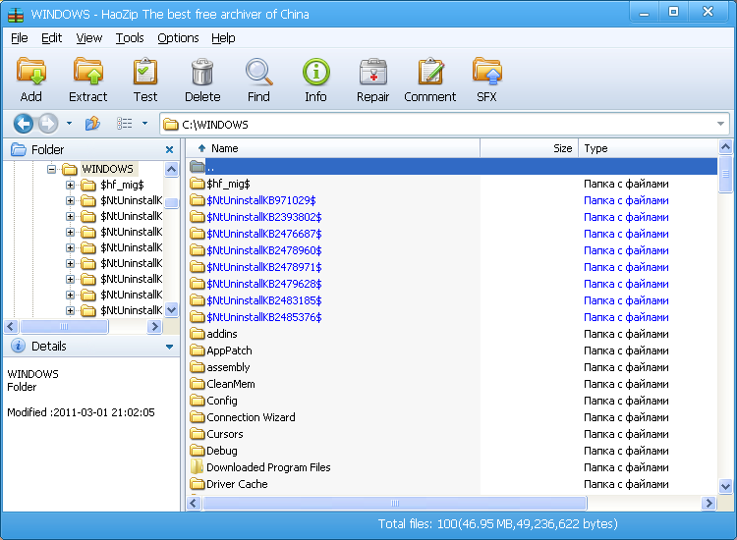Click the Downloaded Program Files folder icon
This screenshot has height=540, width=737.
coord(197,466)
